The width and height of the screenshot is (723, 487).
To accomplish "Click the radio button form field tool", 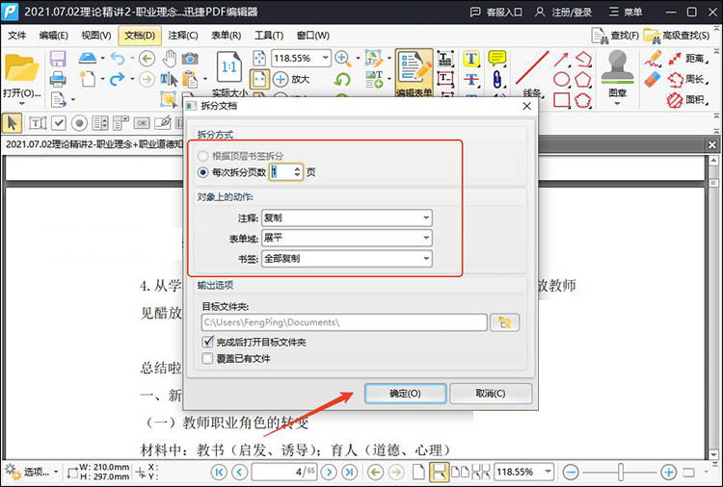I will tap(79, 123).
